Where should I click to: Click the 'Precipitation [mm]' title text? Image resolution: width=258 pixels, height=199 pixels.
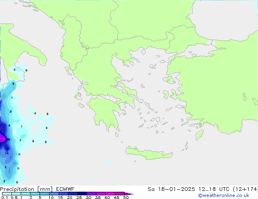pyautogui.click(x=26, y=189)
